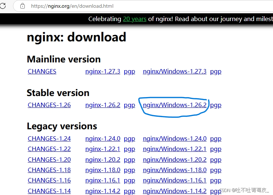Image resolution: width=273 pixels, height=195 pixels.
Task: Open pgp signature beside nginx-1.24.0
Action: [x=129, y=139]
